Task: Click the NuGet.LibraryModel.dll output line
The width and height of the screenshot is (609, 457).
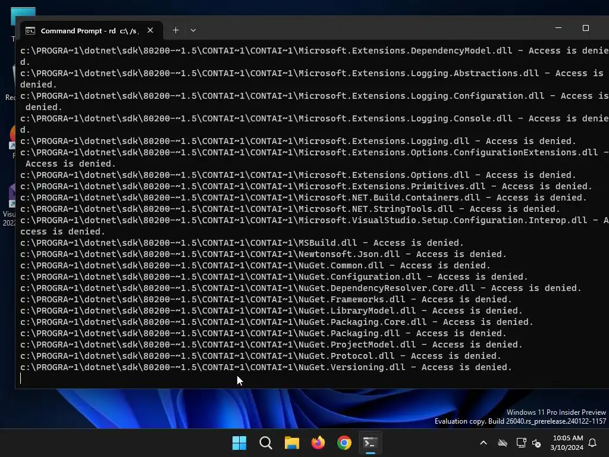Action: [271, 311]
